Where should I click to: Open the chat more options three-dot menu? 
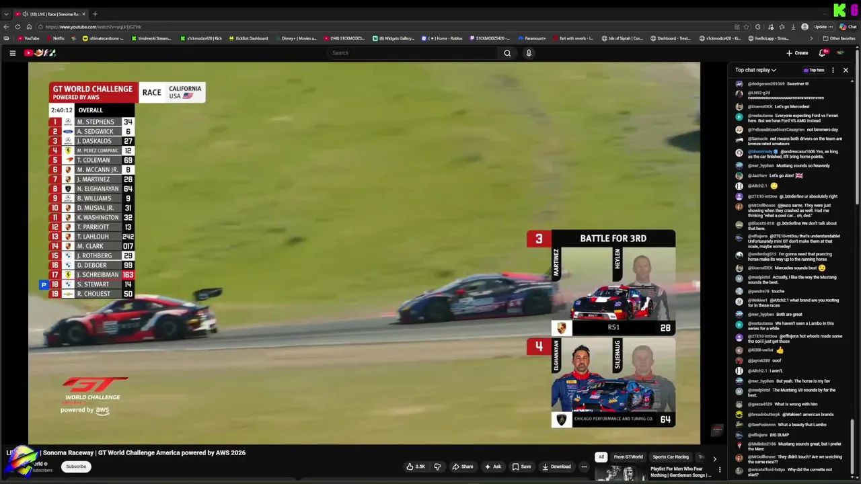pyautogui.click(x=833, y=70)
